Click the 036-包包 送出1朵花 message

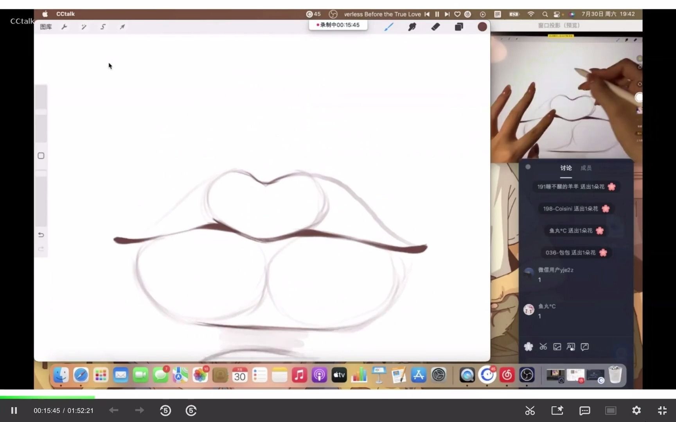coord(576,253)
